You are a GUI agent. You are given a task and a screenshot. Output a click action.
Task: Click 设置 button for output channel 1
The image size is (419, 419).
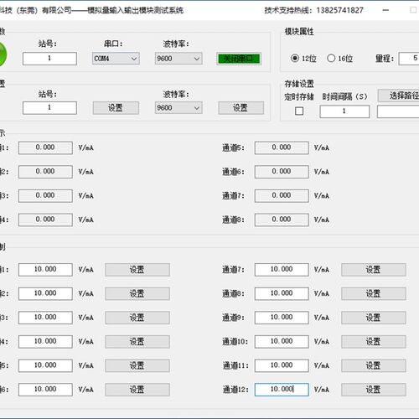(x=137, y=270)
